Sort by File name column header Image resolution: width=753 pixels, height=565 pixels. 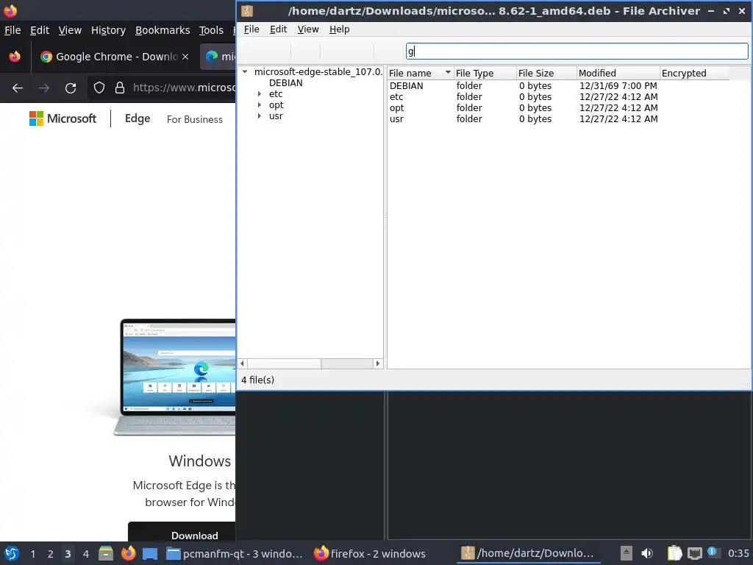click(420, 73)
